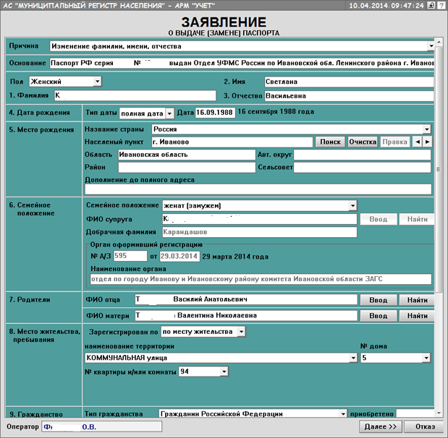Click the Область field

[x=187, y=155]
